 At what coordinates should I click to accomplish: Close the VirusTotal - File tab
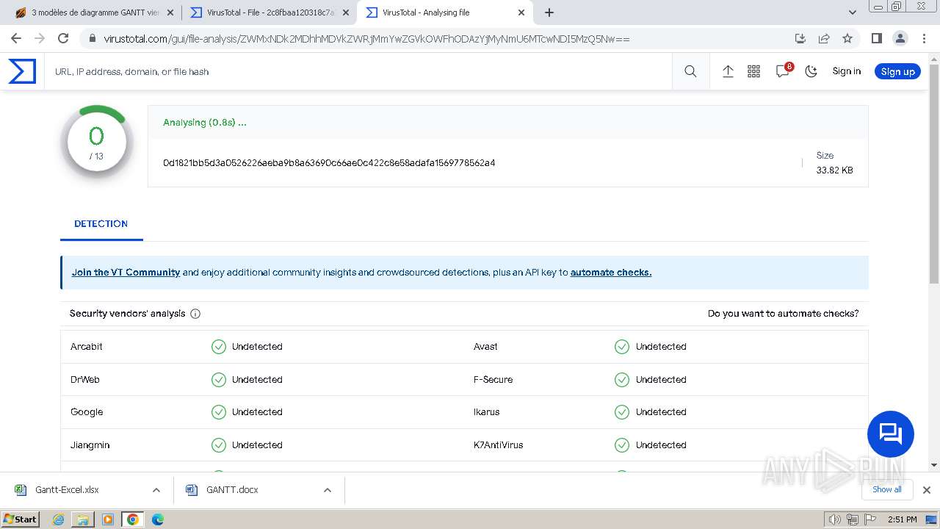[x=346, y=12]
